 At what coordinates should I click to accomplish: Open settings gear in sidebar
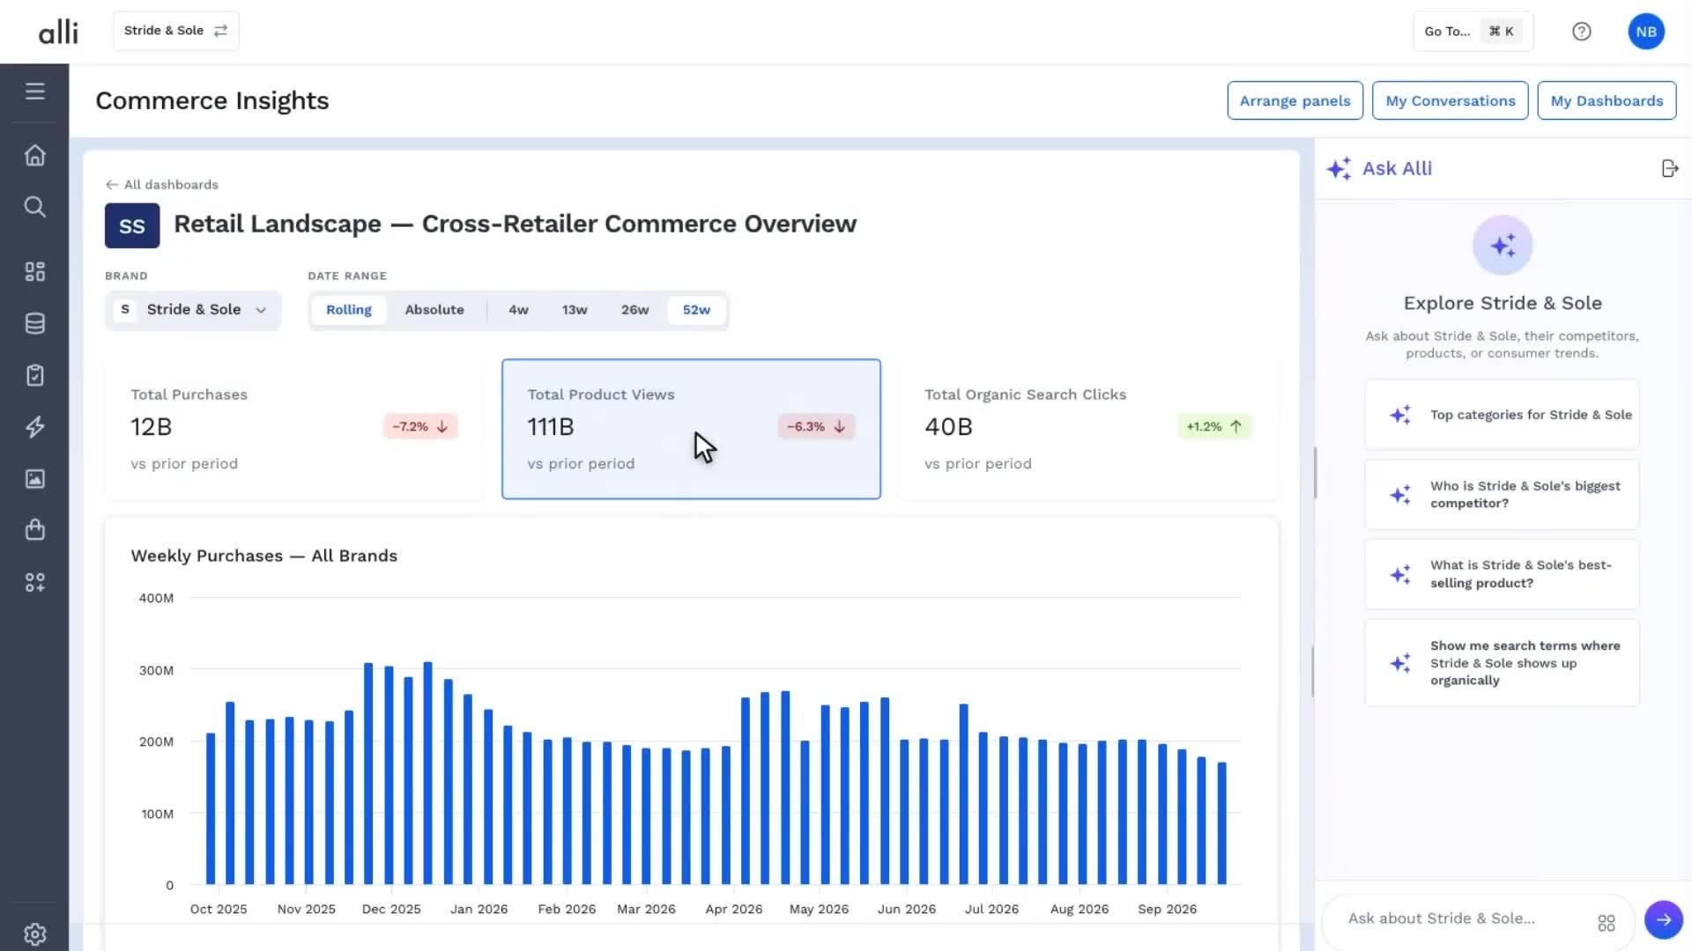pos(34,934)
